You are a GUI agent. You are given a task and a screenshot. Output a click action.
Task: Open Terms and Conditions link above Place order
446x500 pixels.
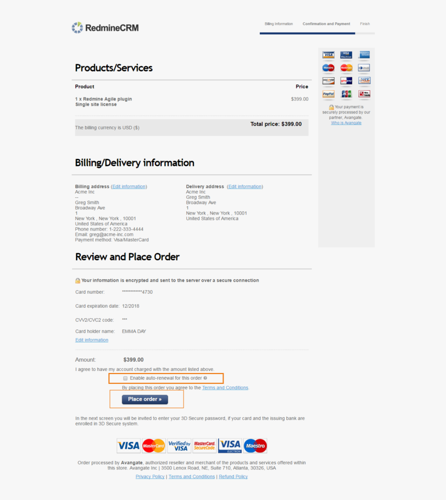coord(225,388)
